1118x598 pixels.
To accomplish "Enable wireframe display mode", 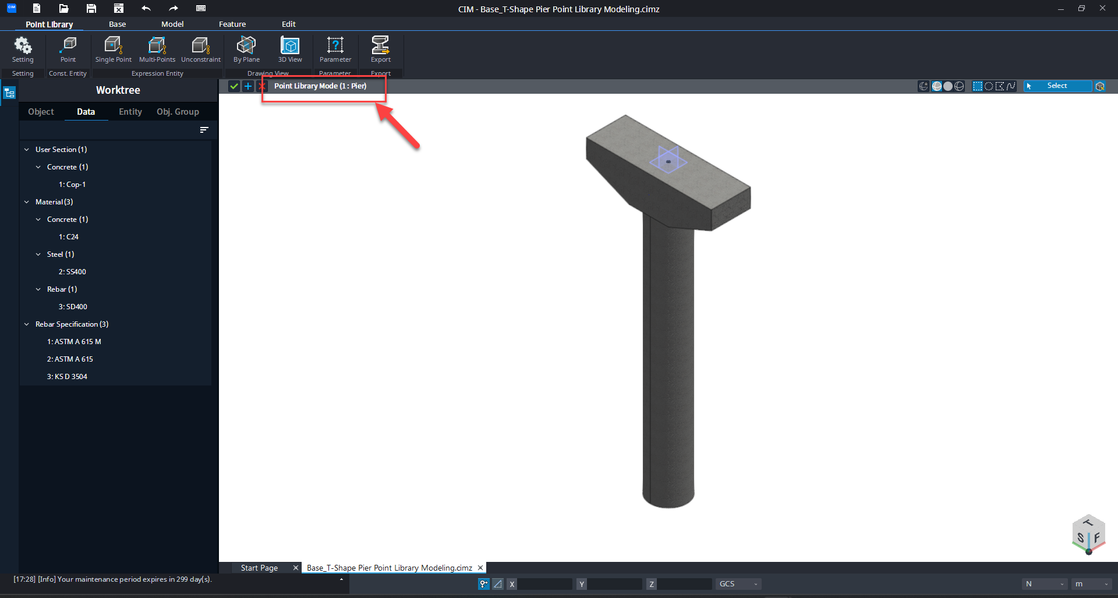I will [x=959, y=86].
